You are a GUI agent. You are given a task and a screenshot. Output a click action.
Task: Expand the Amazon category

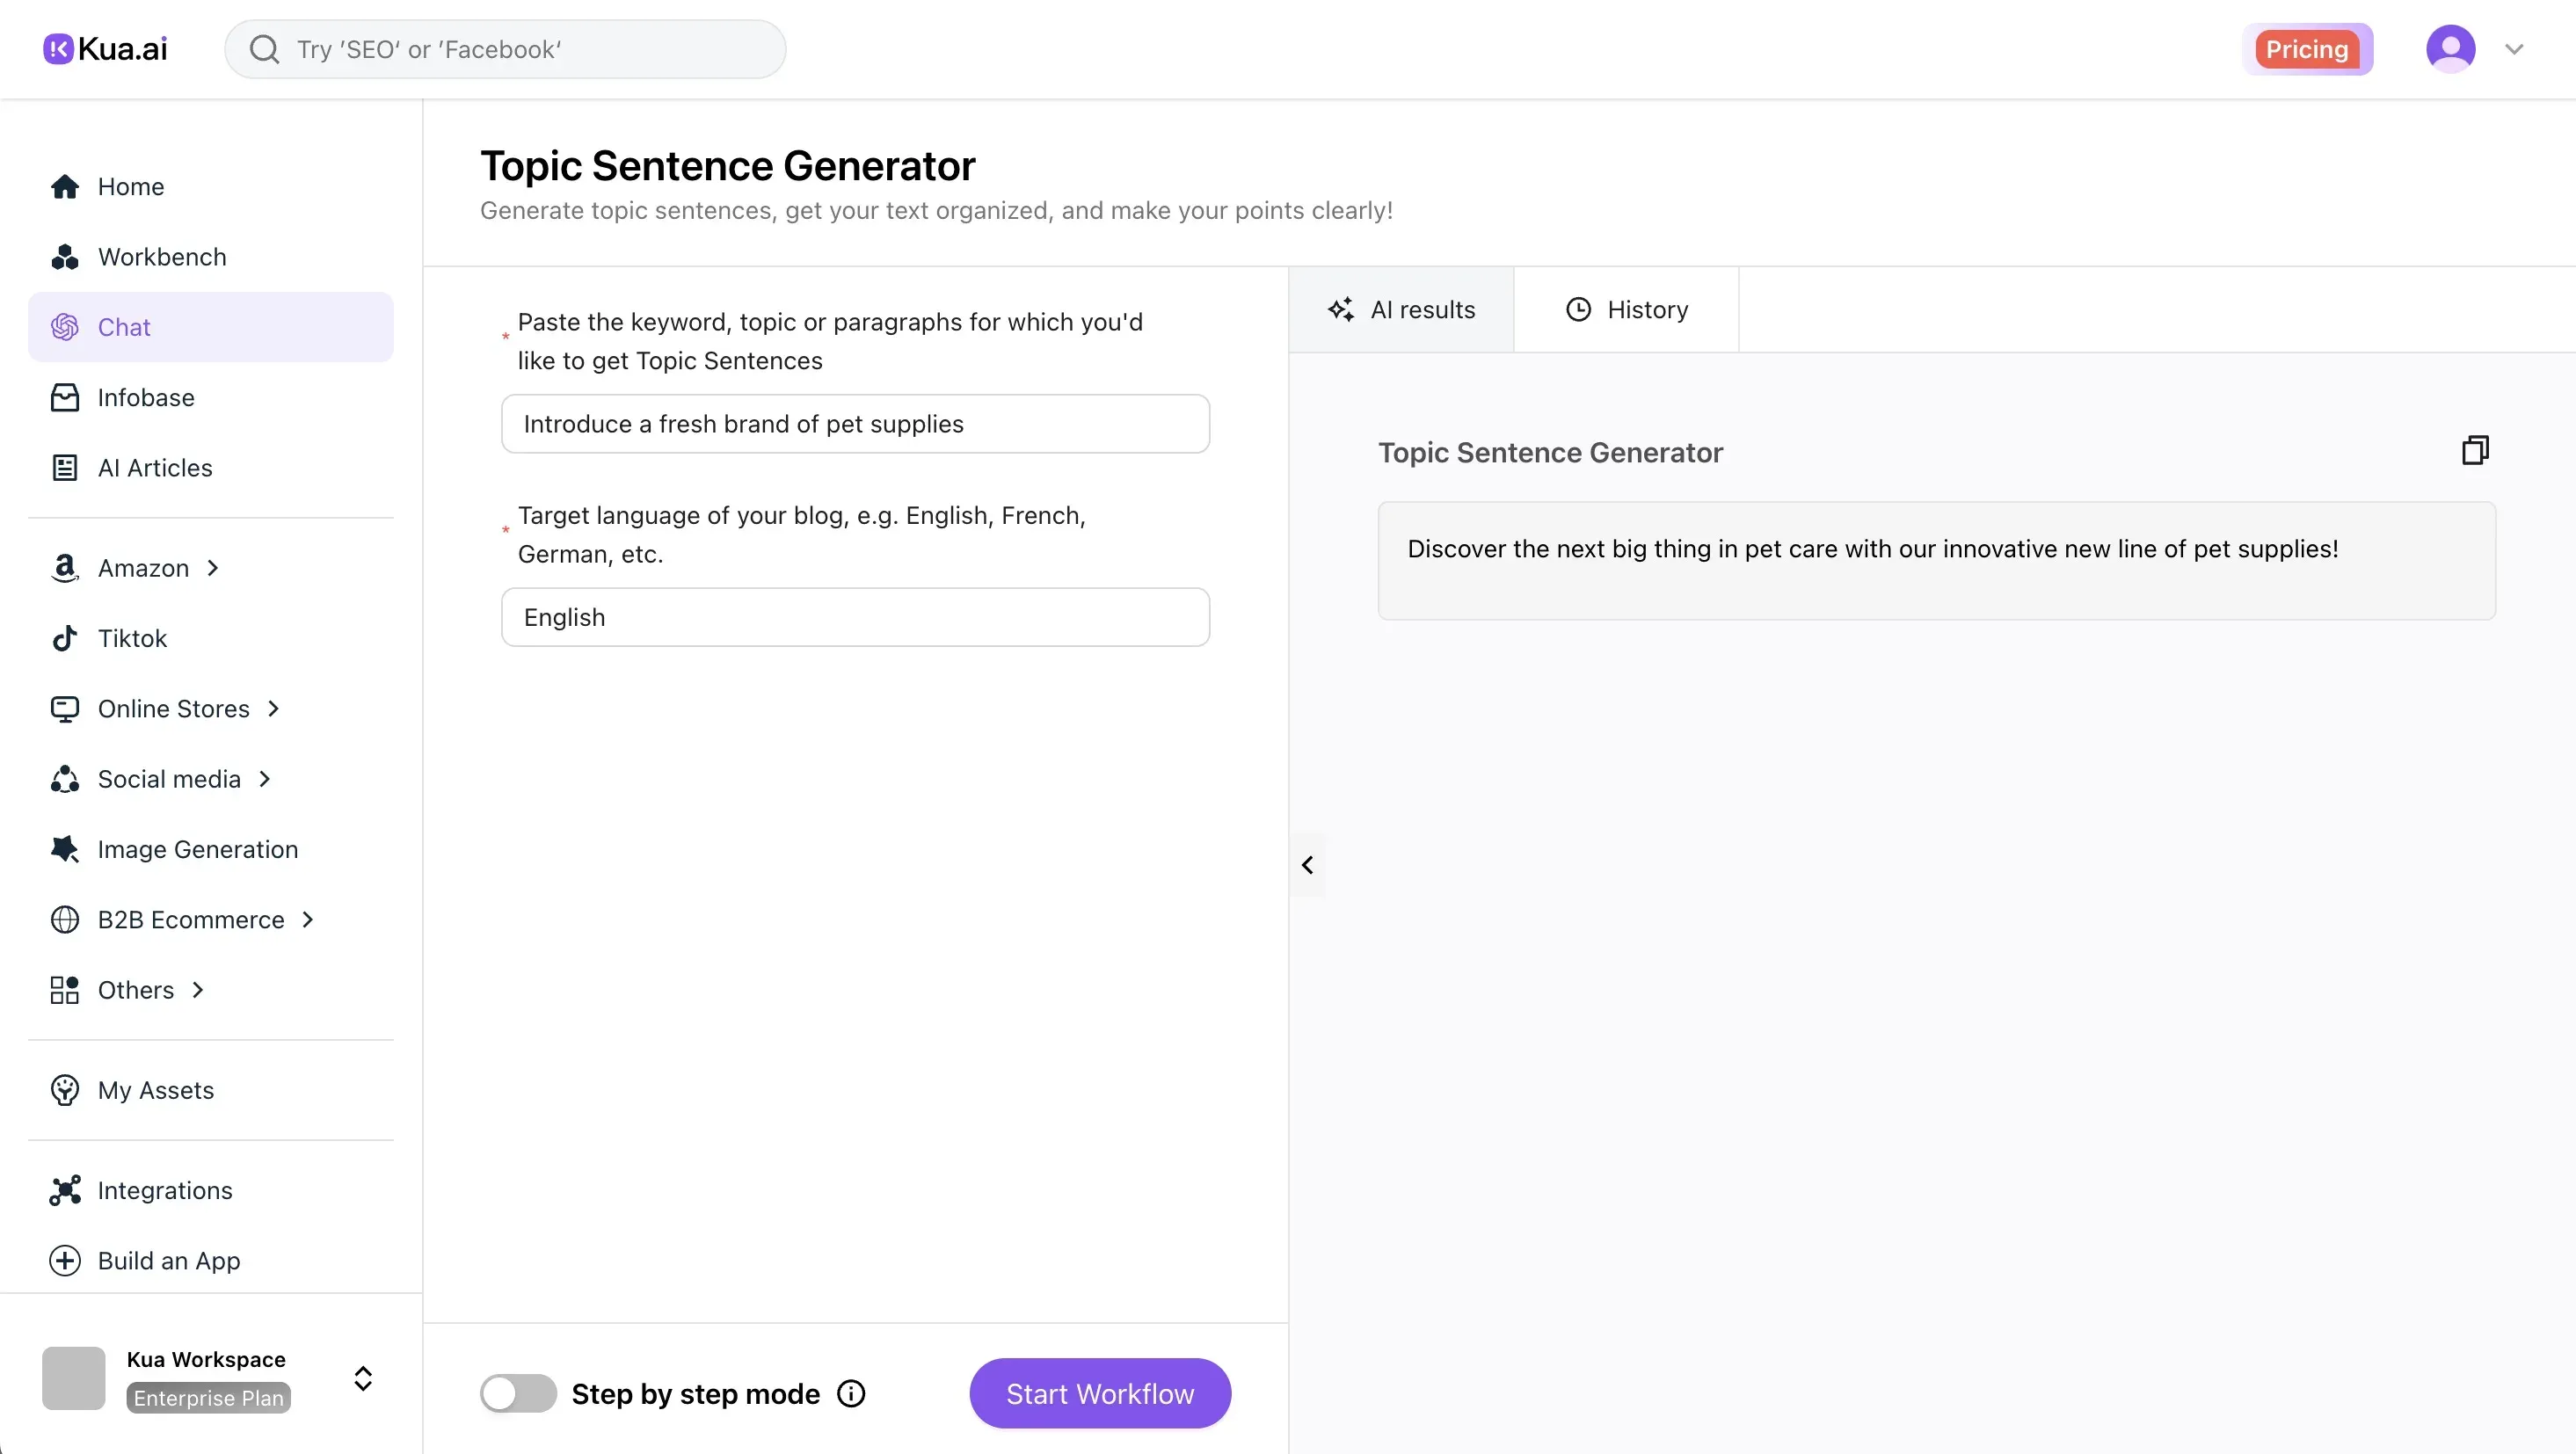[213, 567]
